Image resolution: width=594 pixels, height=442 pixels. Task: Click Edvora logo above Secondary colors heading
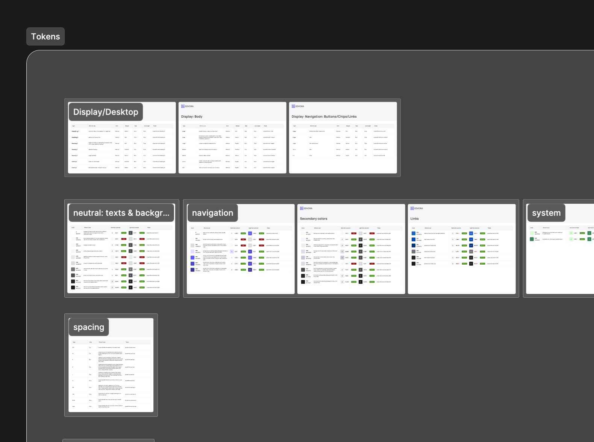click(x=306, y=208)
